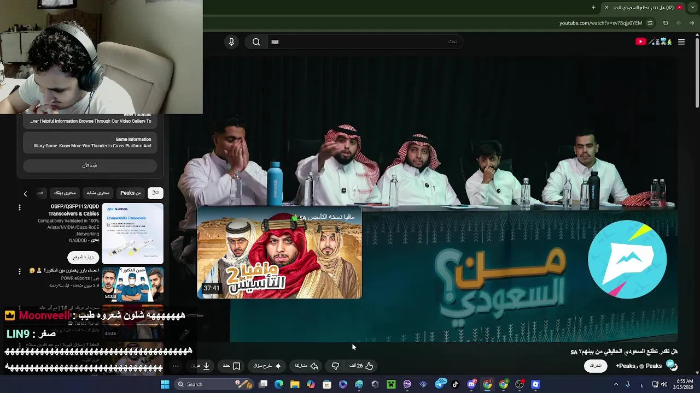The image size is (700, 393).
Task: Click 'البدء الآن' start now ad button
Action: pyautogui.click(x=90, y=165)
